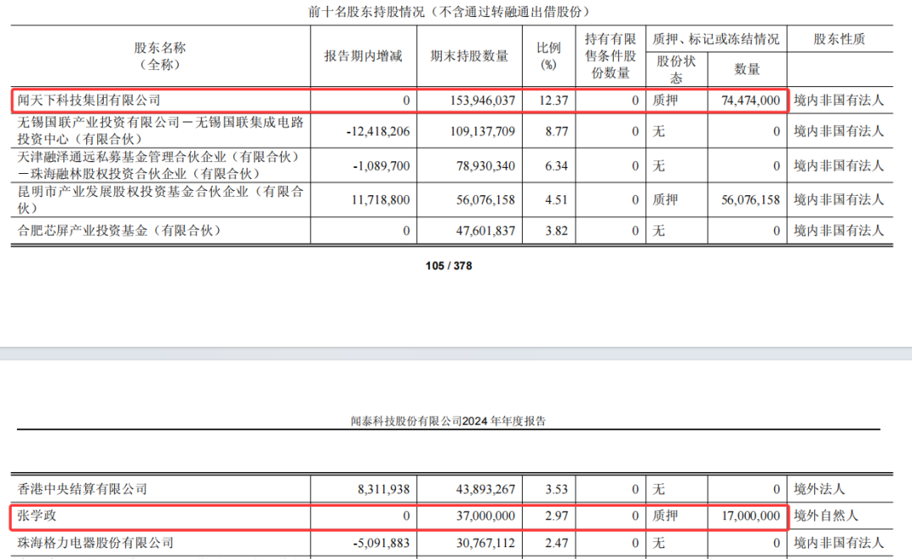Click the 质押、标记或冻结情况 header

[x=715, y=39]
